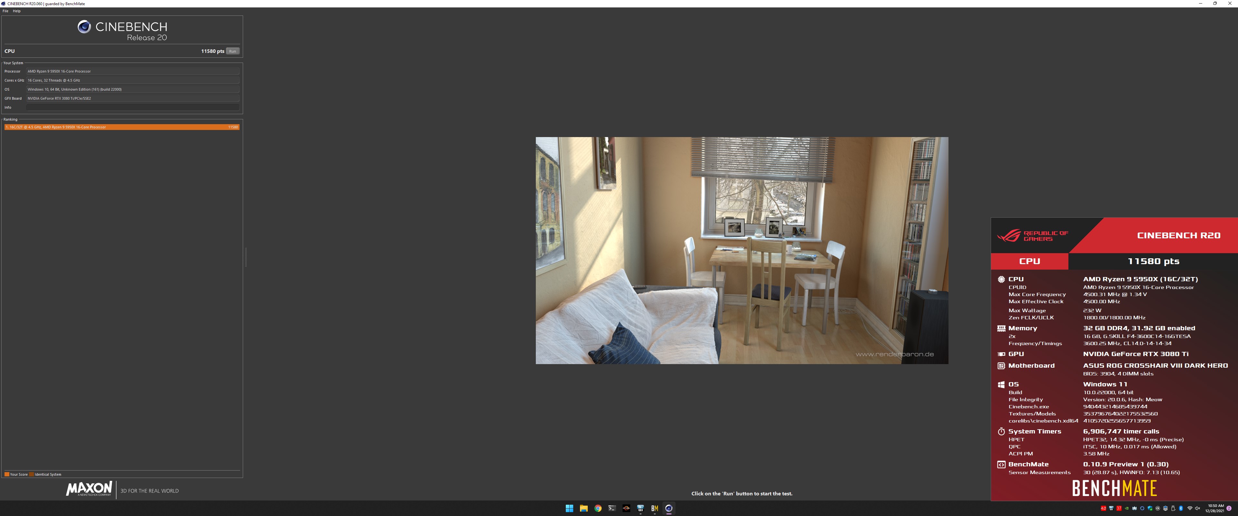Click the OS value Windows 10, 64 Bit
This screenshot has height=516, width=1238.
[133, 89]
